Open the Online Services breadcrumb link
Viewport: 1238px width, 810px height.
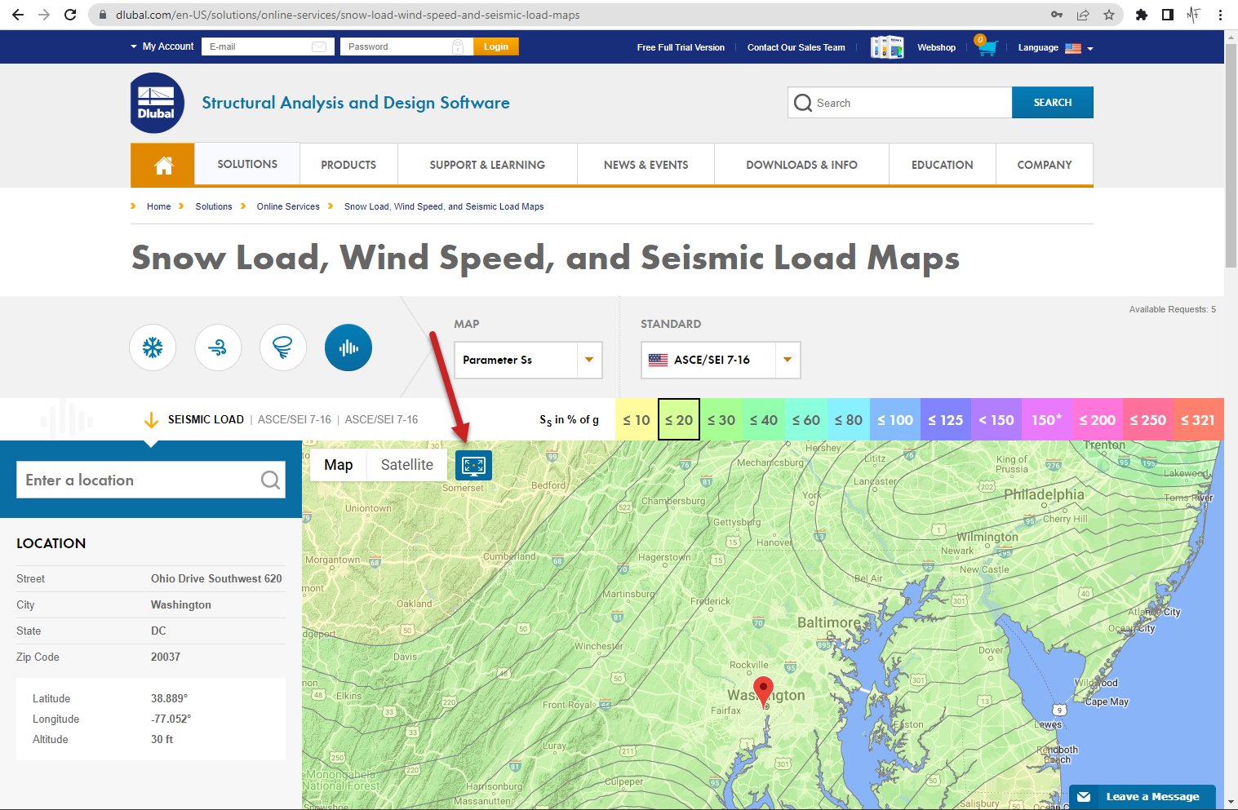[287, 206]
